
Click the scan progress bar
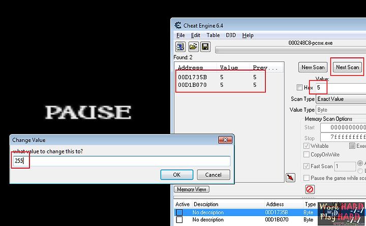coord(290,50)
